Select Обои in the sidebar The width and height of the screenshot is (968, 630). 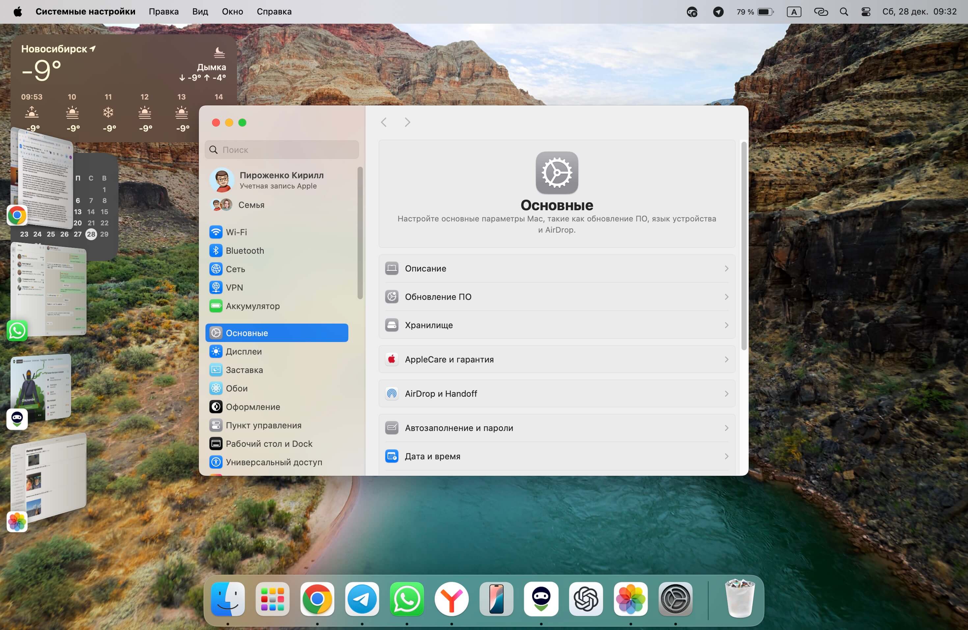point(236,388)
